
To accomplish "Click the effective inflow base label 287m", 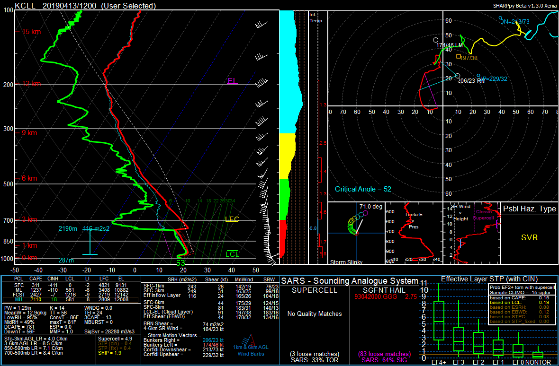I will [66, 261].
